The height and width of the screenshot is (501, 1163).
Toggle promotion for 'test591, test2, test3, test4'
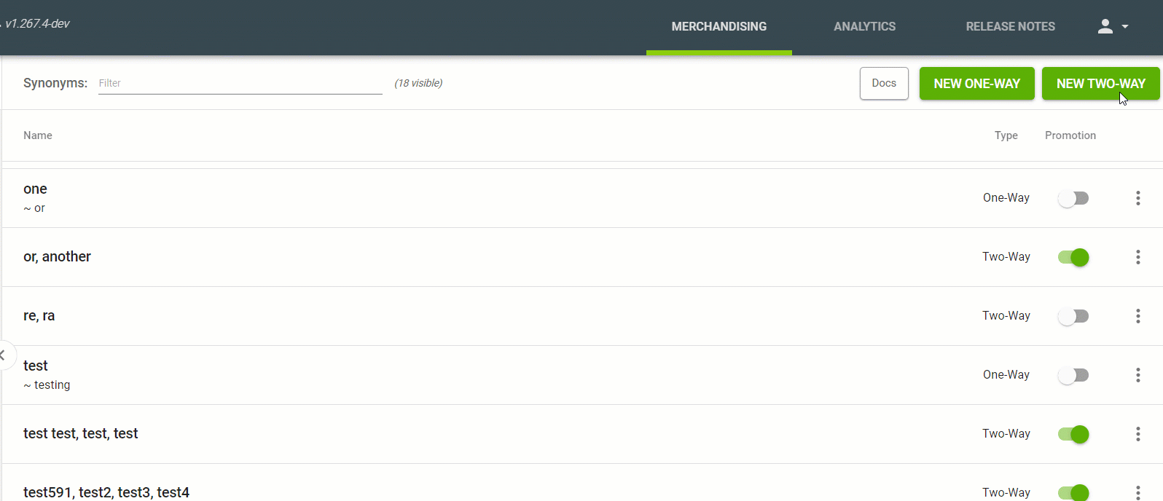1073,493
